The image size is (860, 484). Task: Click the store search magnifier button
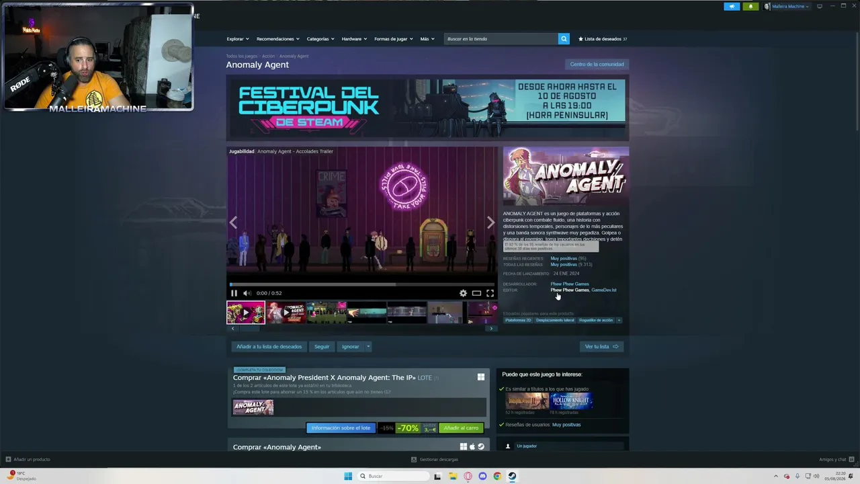coord(564,39)
